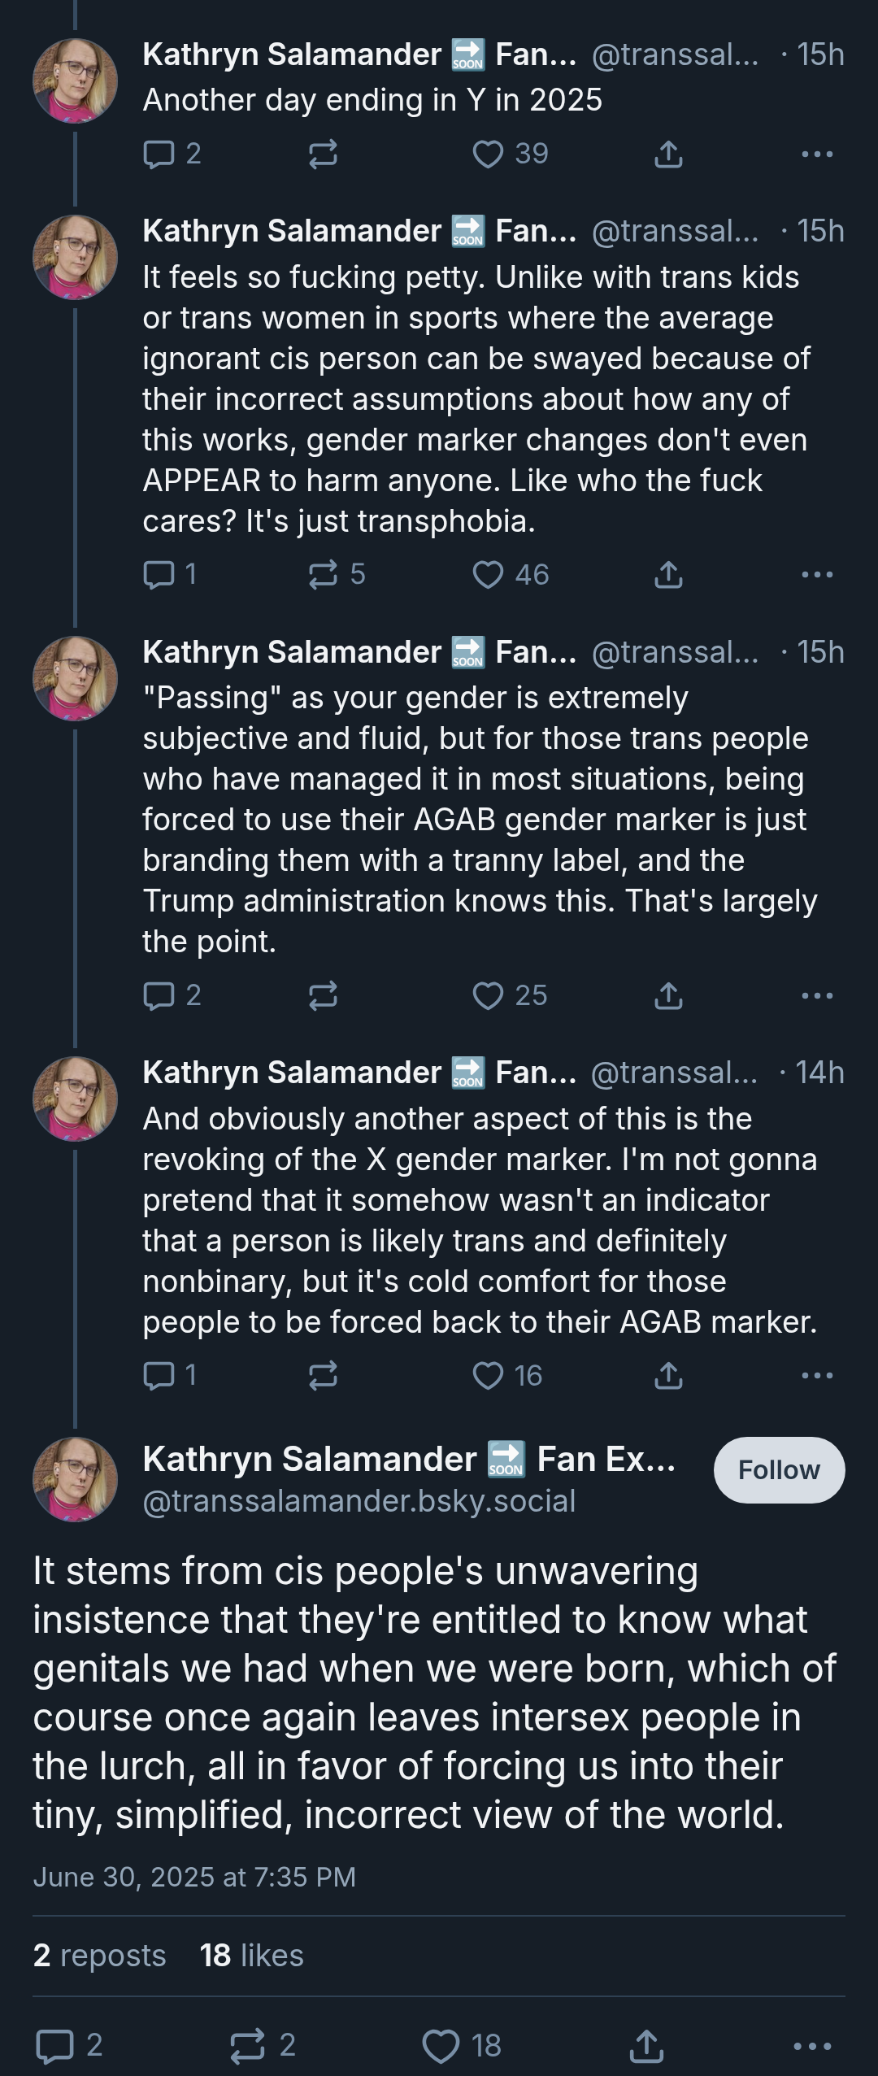Repost the 'It feels so fucking petty' post
Screen dimensions: 878x2076
[x=337, y=574]
